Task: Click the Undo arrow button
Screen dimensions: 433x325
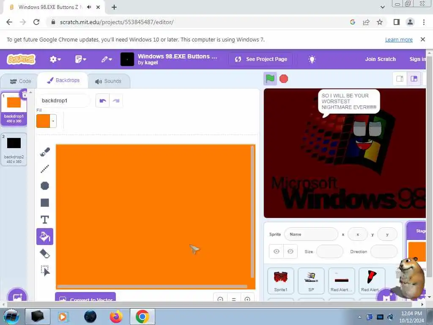Action: click(102, 101)
